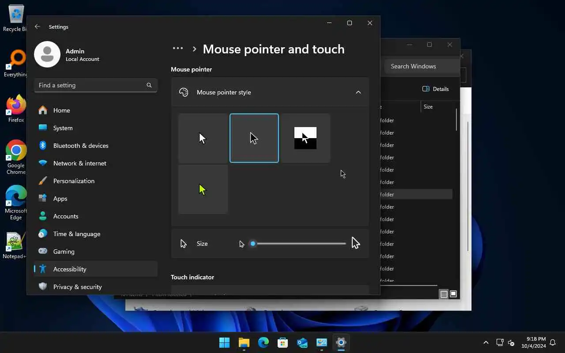Collapse the Mouse pointer style section
The width and height of the screenshot is (565, 353).
[x=358, y=92]
